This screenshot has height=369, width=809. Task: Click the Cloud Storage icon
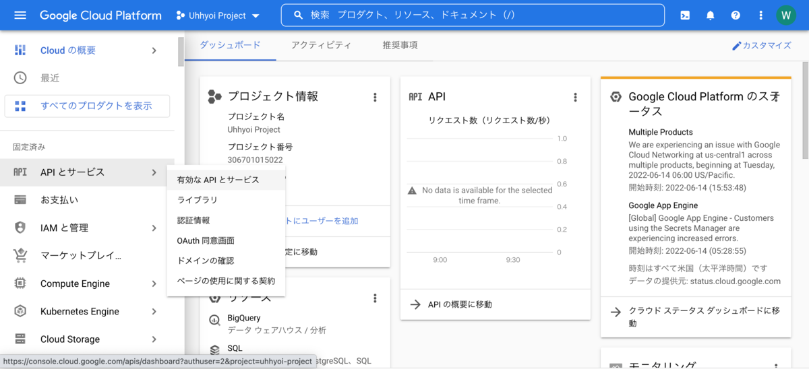tap(20, 339)
